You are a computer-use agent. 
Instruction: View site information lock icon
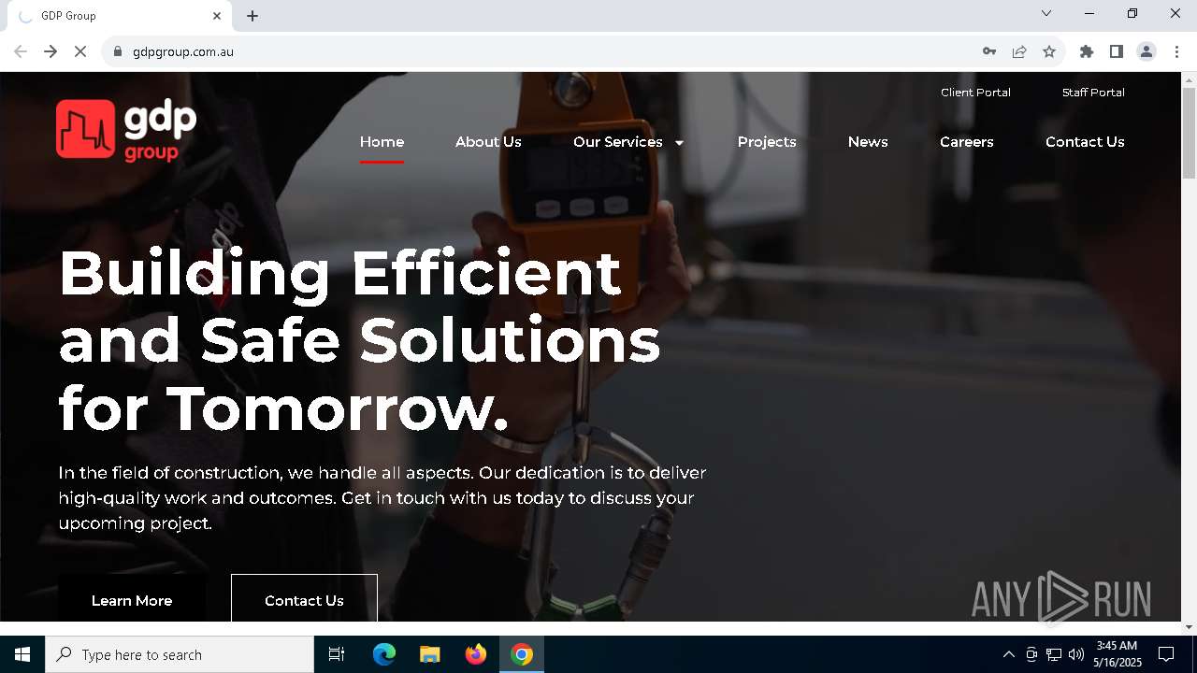118,51
